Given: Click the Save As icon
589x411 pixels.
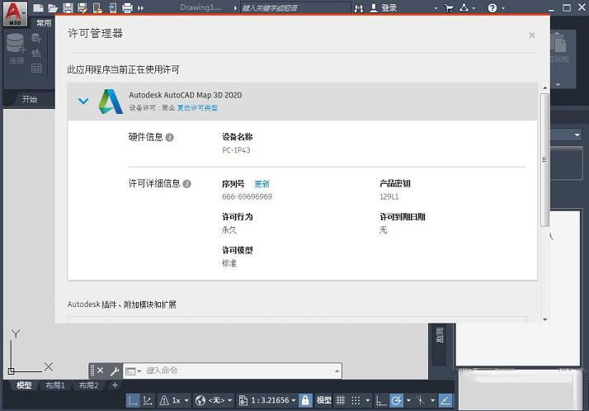Looking at the screenshot, I should 82,7.
